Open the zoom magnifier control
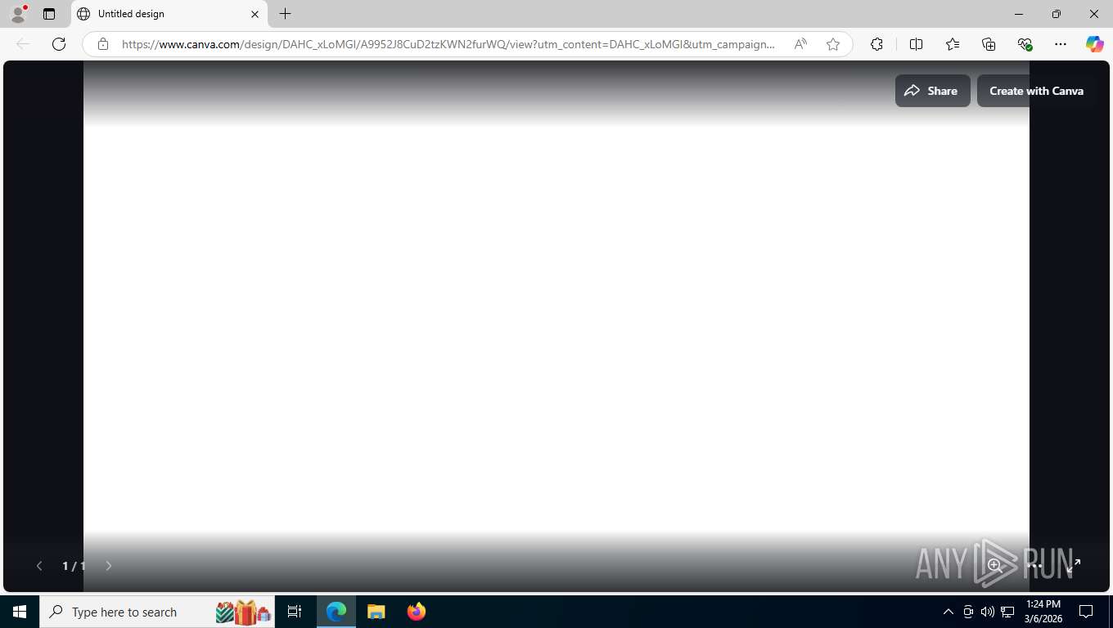1113x628 pixels. [x=994, y=565]
